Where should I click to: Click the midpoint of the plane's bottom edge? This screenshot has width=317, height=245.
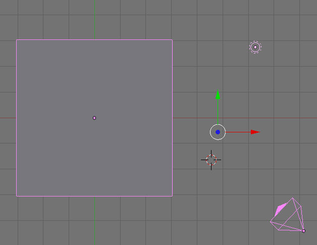tap(94, 195)
